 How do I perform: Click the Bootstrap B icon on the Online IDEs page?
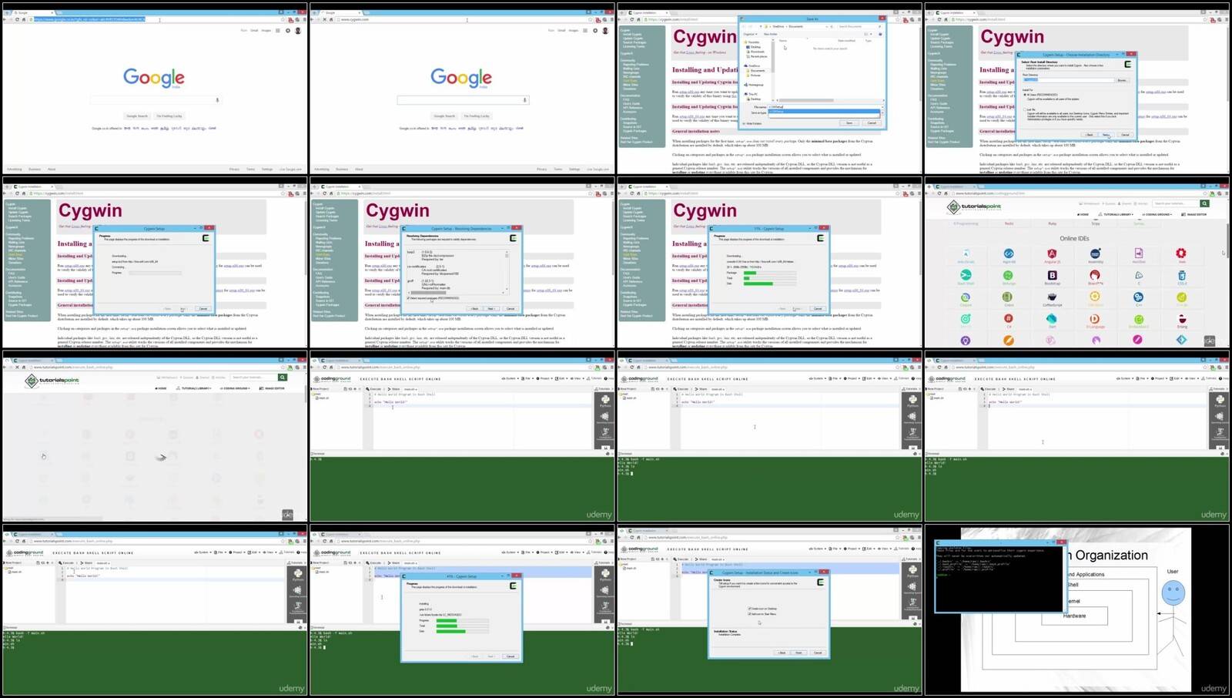click(x=1052, y=275)
